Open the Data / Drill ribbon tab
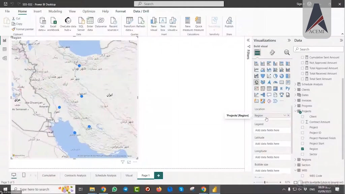The width and height of the screenshot is (345, 194). point(141,11)
